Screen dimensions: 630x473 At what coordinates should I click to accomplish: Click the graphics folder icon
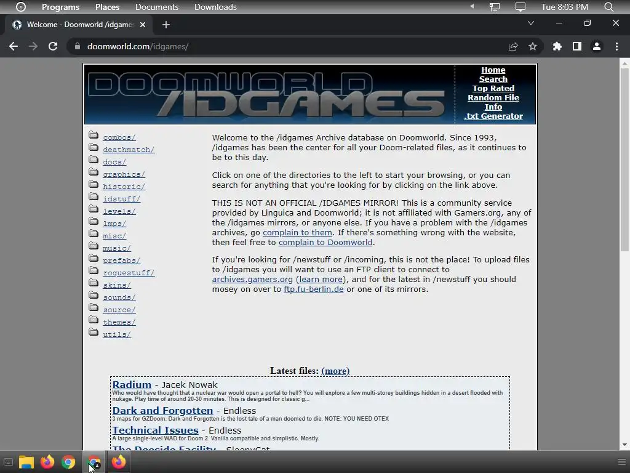94,172
